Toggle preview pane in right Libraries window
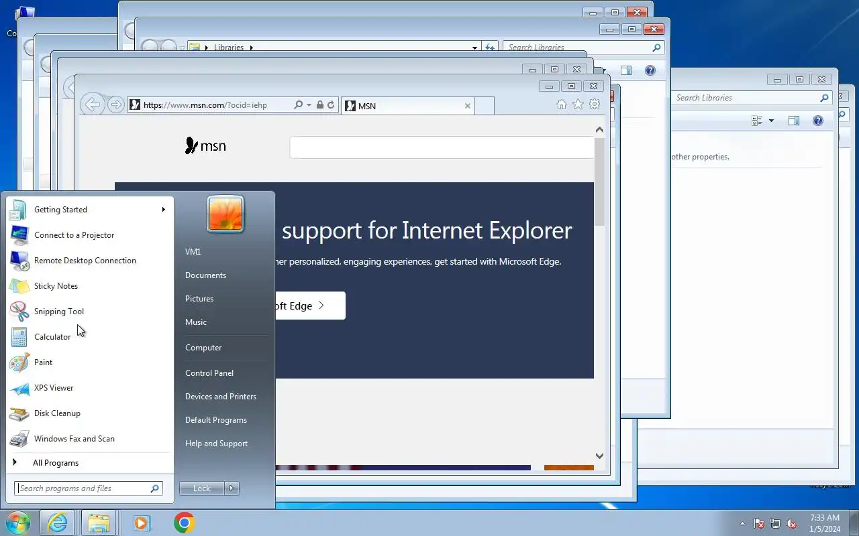The image size is (859, 536). [794, 121]
